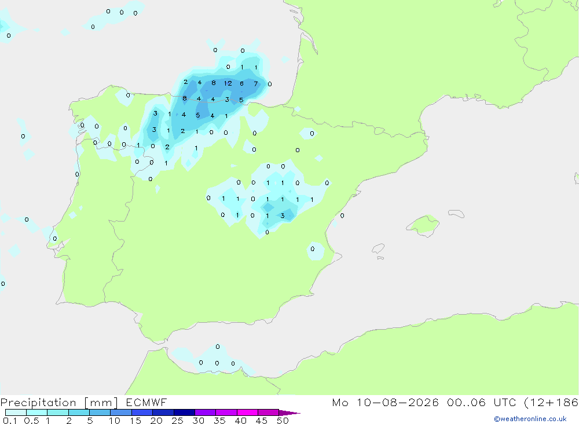The width and height of the screenshot is (579, 424).
Task: Click the '12' precipitation value on map
Action: [x=228, y=83]
